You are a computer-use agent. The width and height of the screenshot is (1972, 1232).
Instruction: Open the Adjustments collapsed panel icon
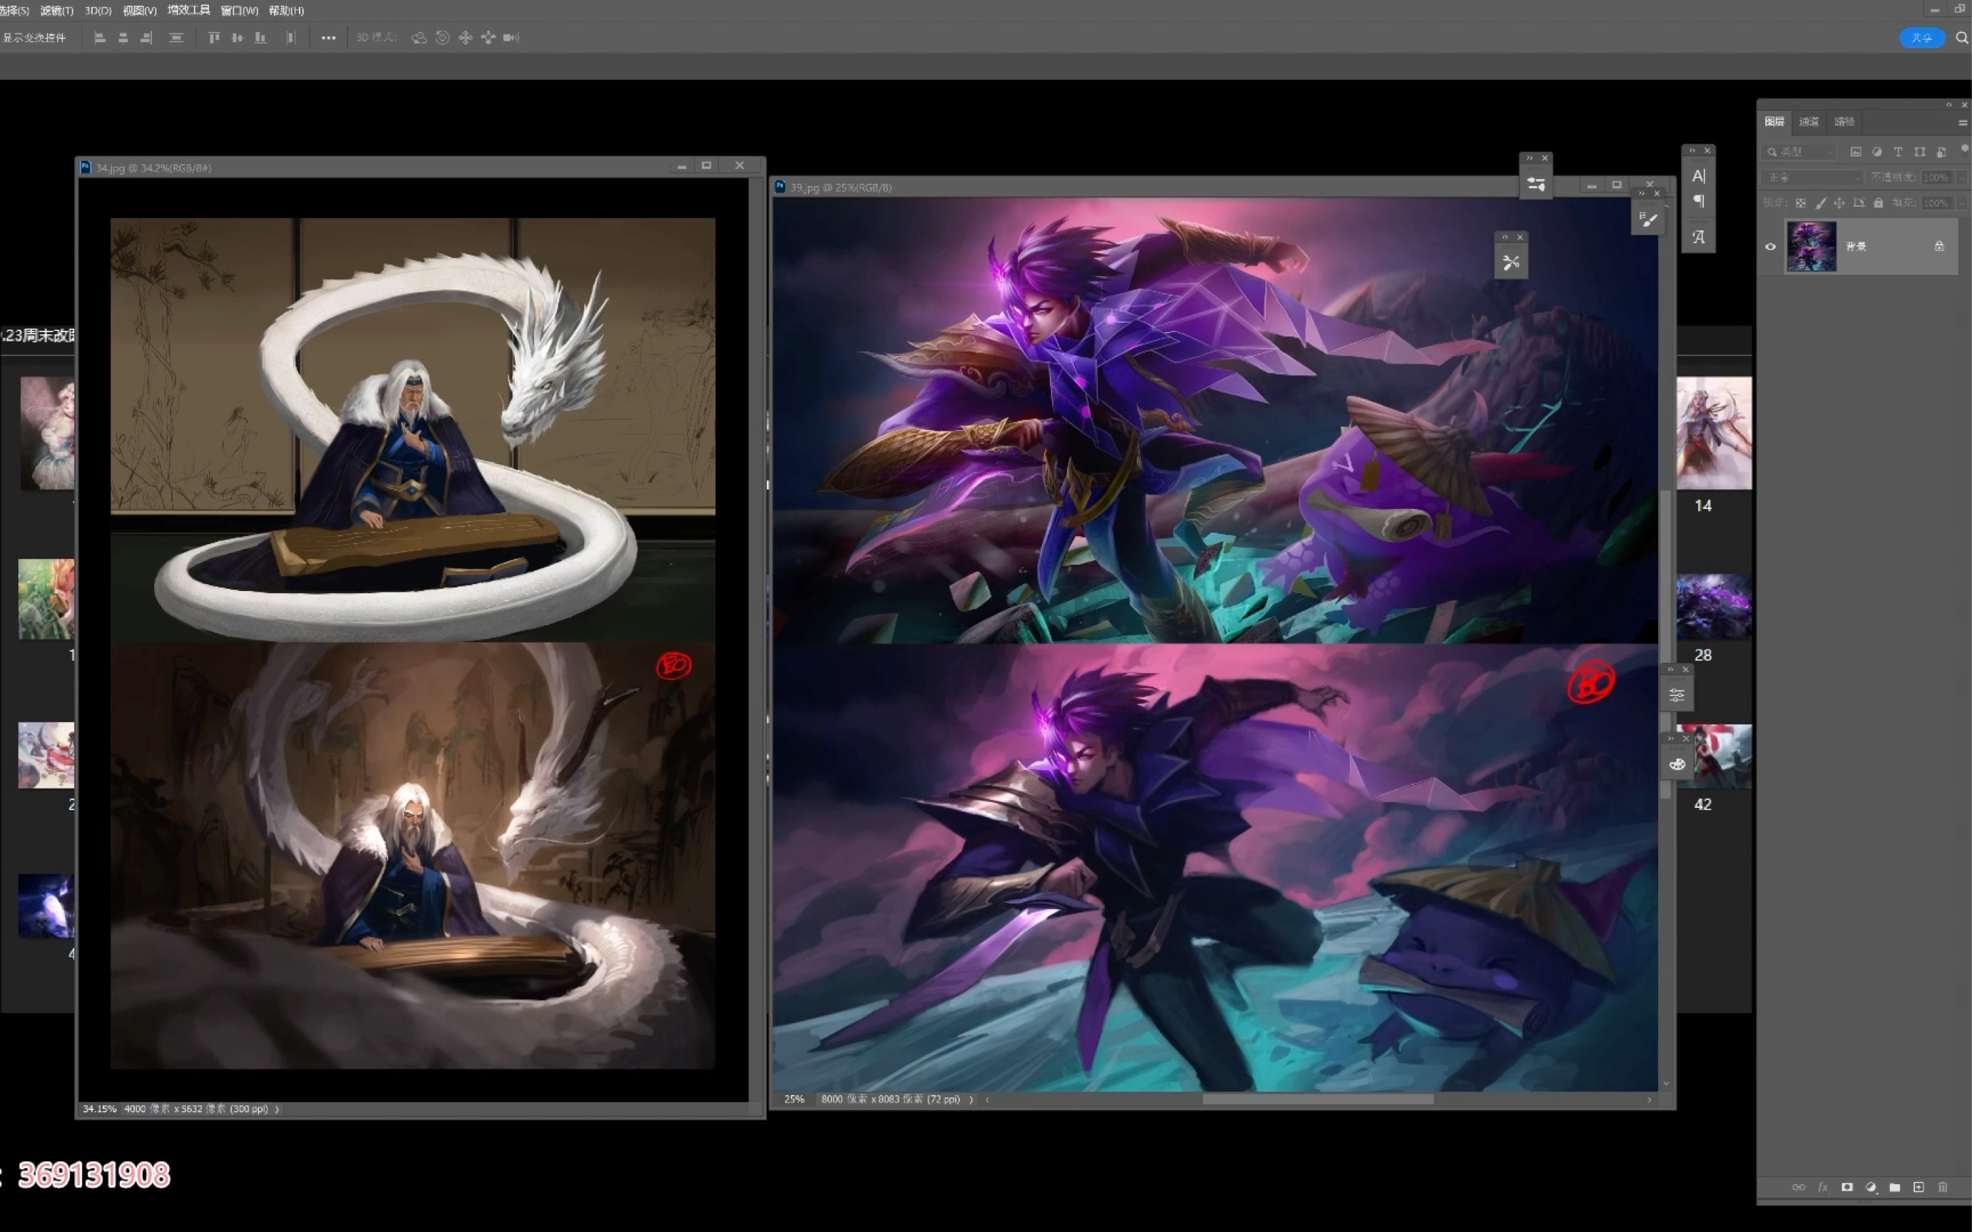click(x=1677, y=695)
